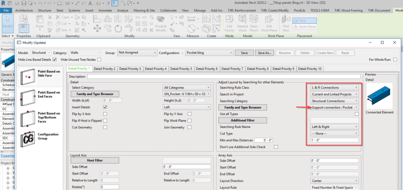Select Point Based on Top/Bottom Faces mode
Viewport: 403px width, 190px height.
[40, 118]
